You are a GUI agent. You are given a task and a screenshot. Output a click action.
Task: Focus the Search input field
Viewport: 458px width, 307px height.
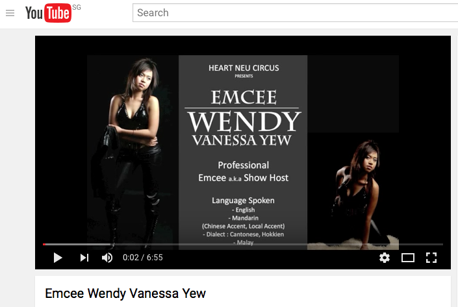(295, 13)
